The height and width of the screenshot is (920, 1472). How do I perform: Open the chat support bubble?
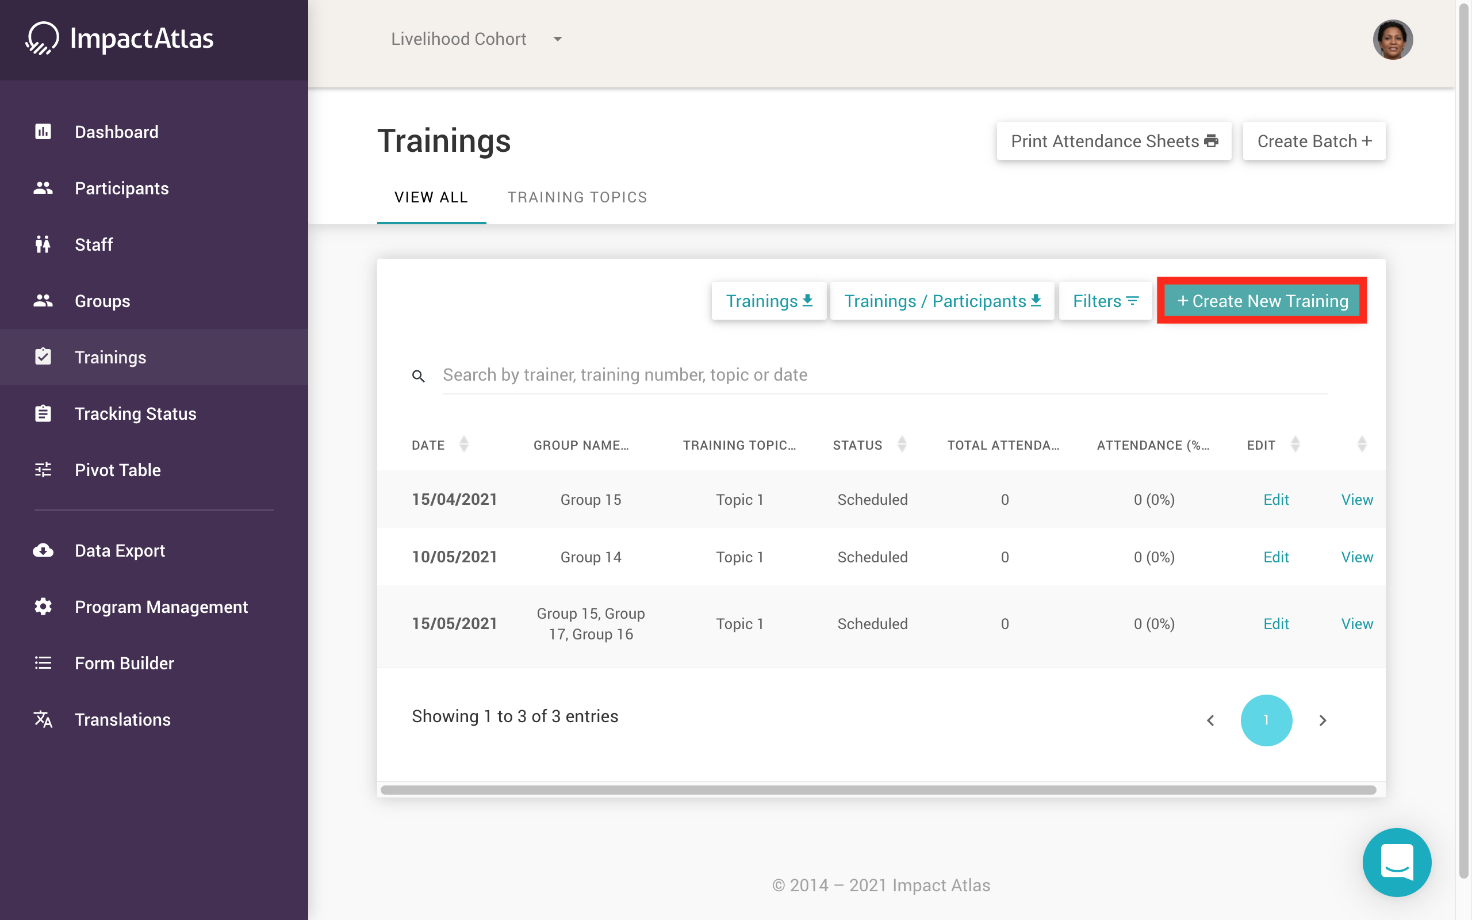[1397, 861]
